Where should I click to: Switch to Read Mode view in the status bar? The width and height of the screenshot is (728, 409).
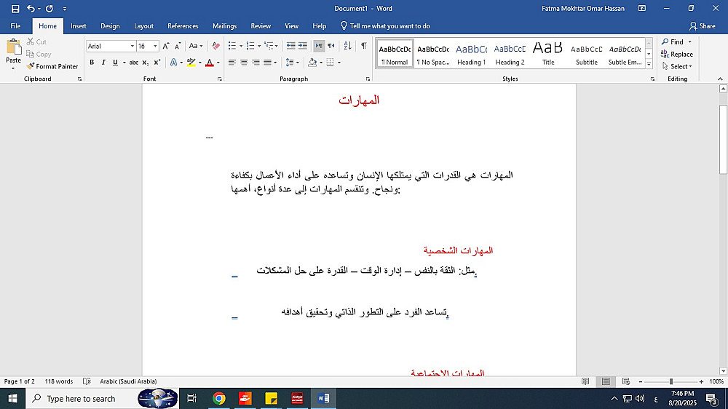585,381
